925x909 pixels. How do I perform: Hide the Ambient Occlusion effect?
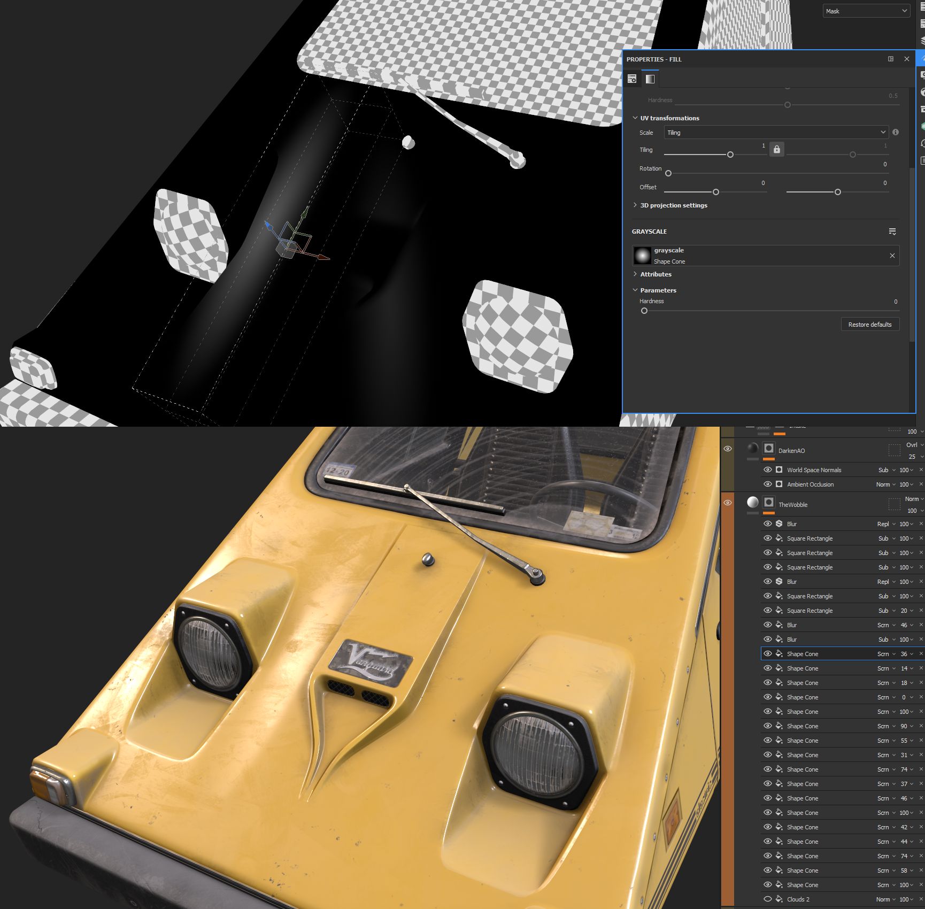768,484
